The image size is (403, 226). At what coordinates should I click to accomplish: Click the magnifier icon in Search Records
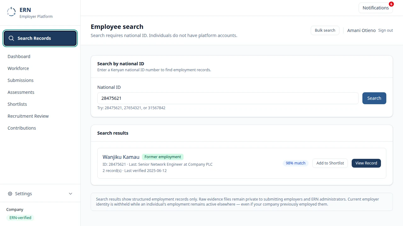pos(11,38)
